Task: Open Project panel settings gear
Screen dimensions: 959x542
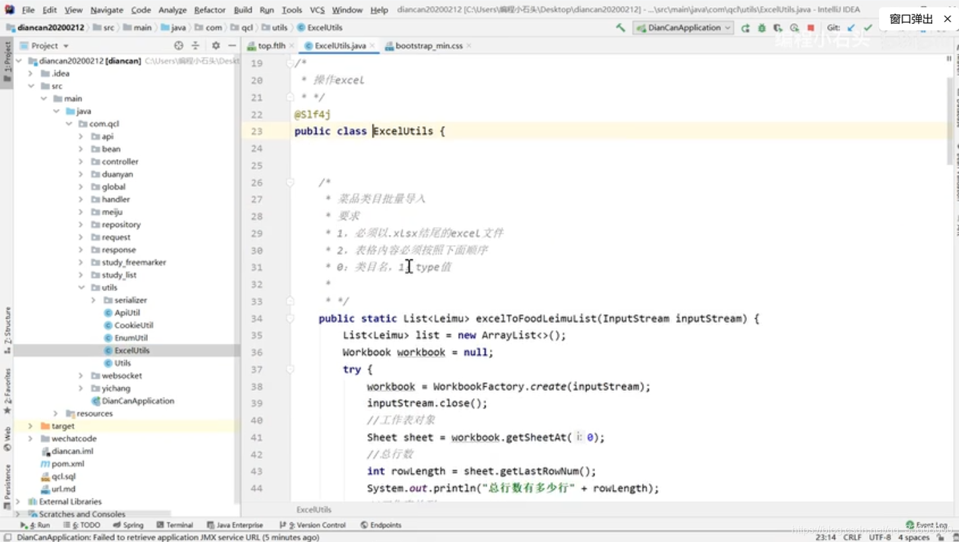Action: 215,46
